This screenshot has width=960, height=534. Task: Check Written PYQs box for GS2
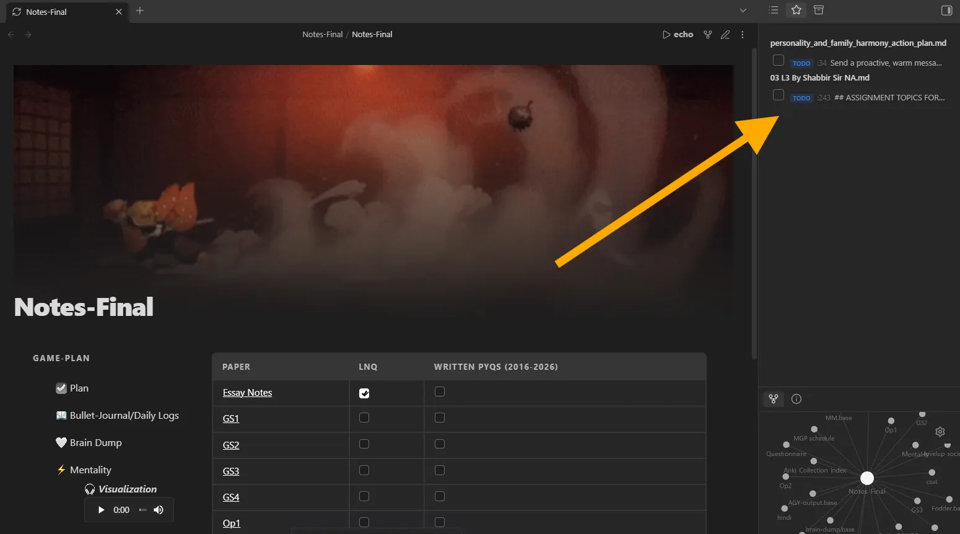click(x=440, y=444)
